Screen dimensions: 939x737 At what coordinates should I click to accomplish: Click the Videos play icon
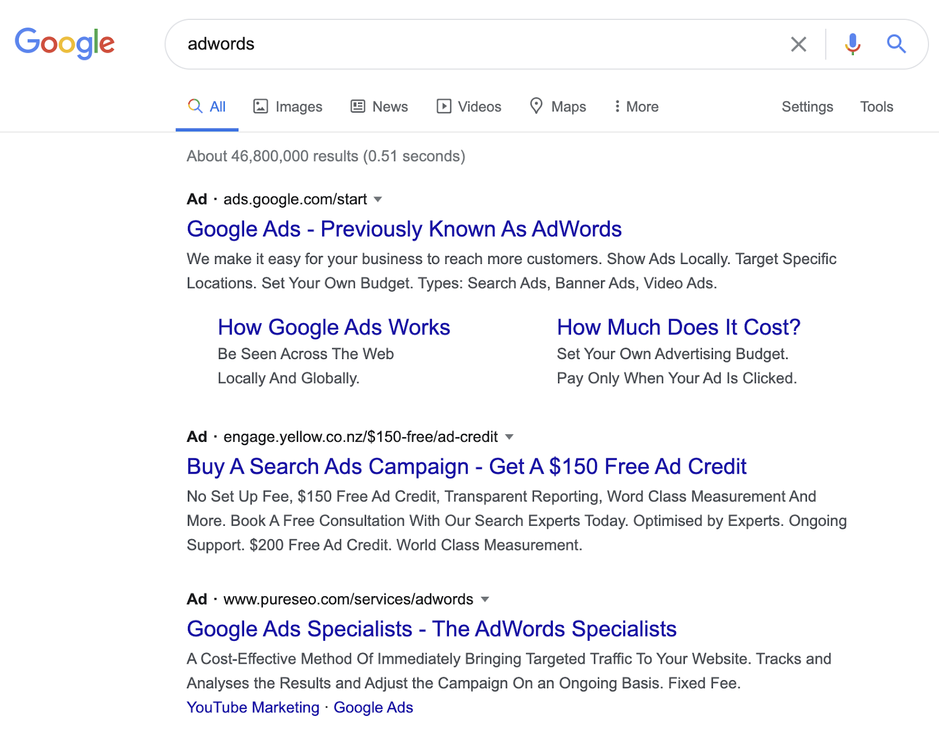[x=444, y=106]
